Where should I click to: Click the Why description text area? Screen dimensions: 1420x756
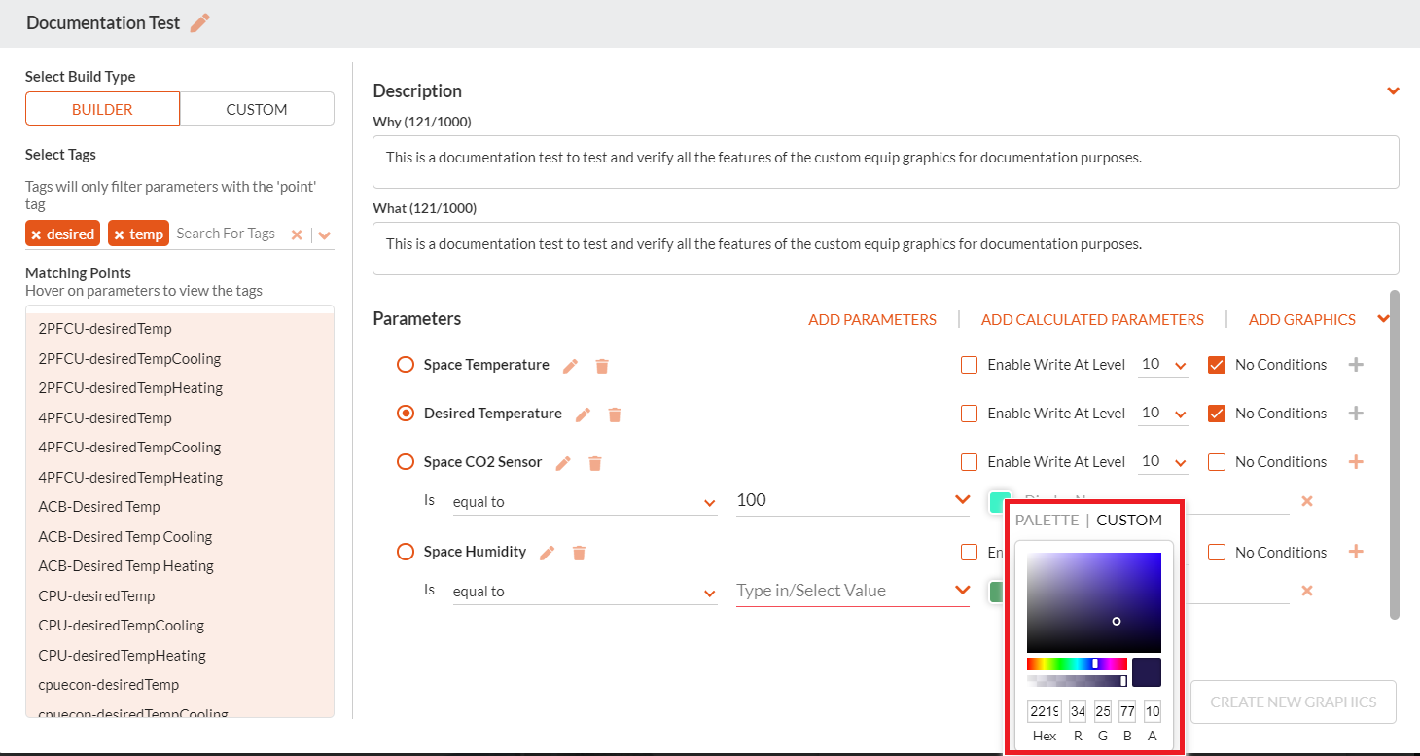click(886, 162)
